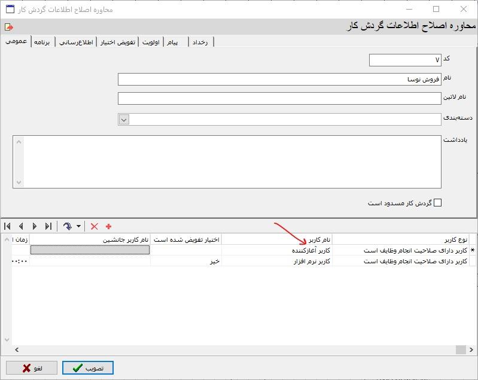
Task: Click the grid's horizontal scrollbar thumb
Action: (460, 350)
